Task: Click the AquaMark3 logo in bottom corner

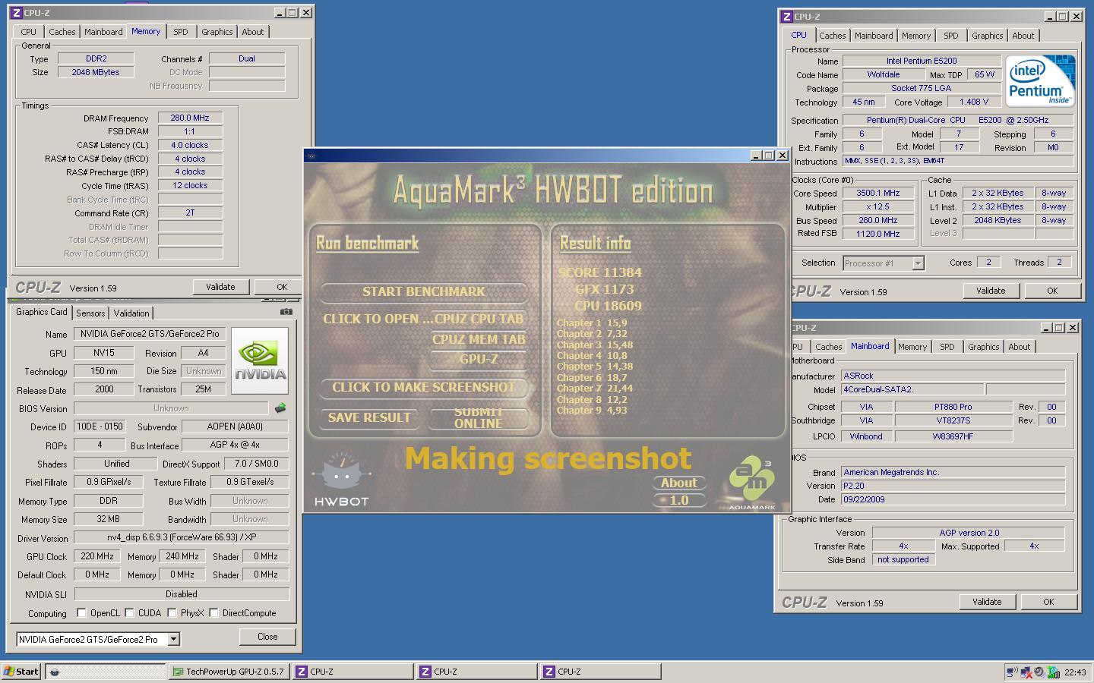Action: (751, 484)
